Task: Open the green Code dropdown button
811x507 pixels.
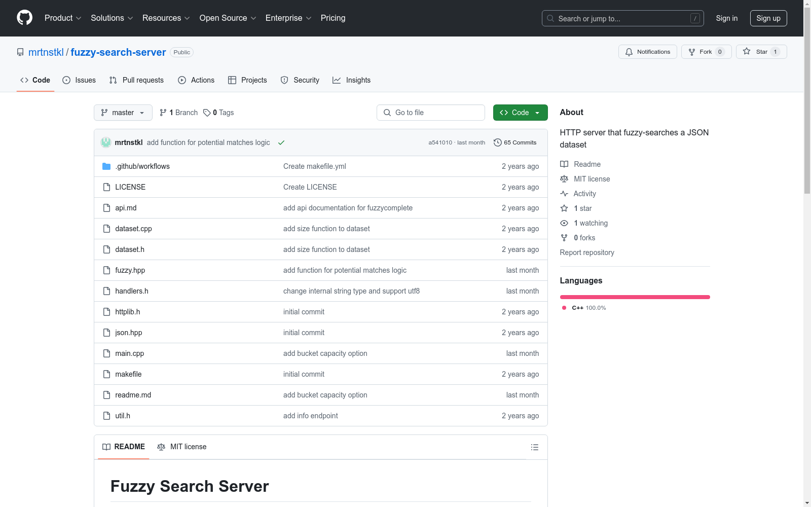Action: click(x=520, y=113)
